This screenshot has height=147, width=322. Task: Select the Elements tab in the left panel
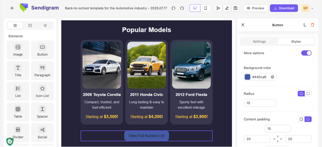tap(15, 26)
